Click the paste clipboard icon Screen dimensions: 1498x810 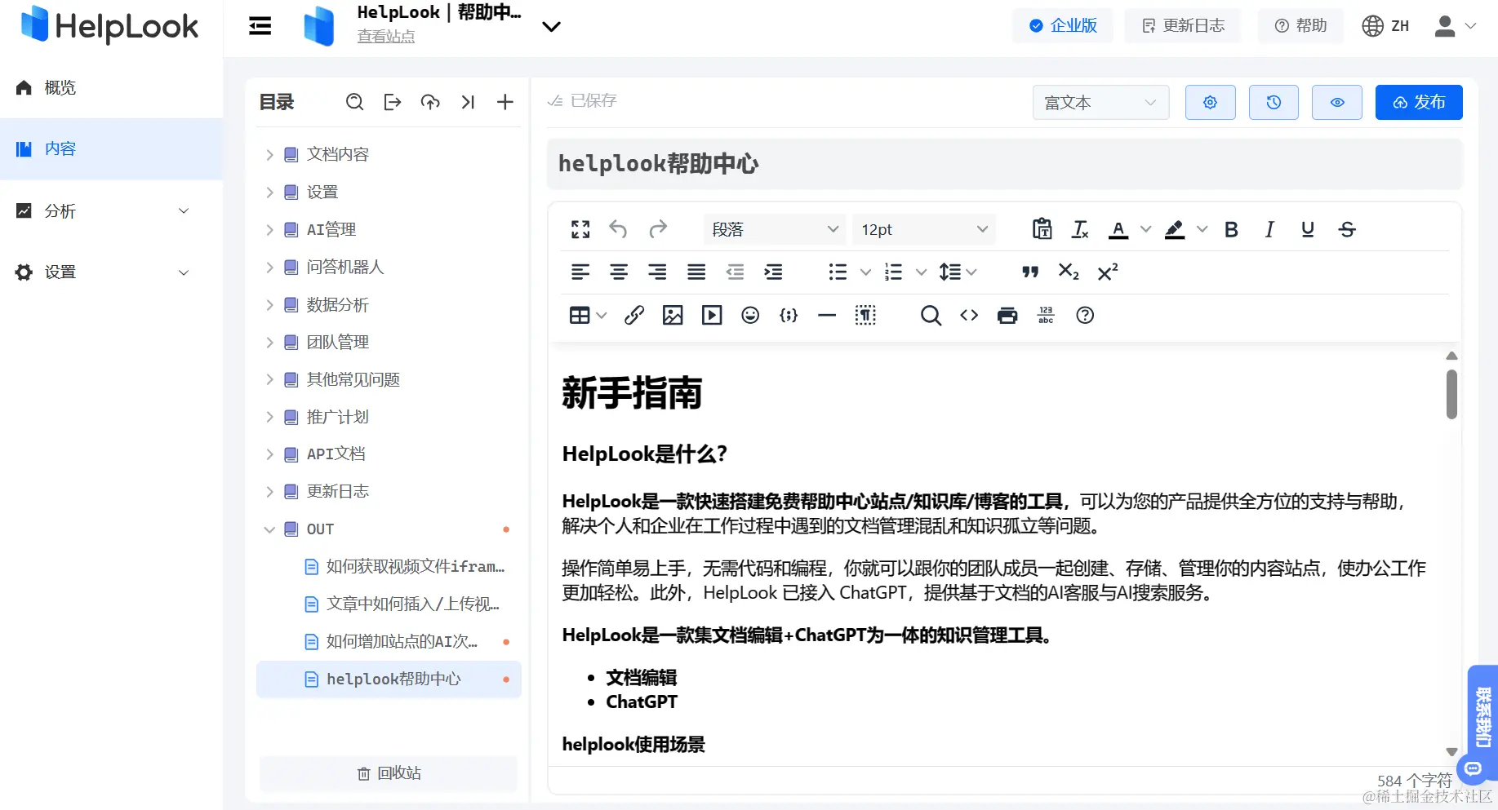1042,230
